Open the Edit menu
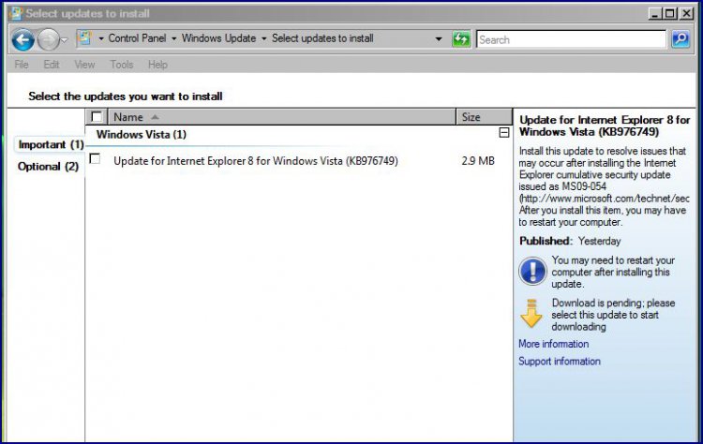This screenshot has height=444, width=703. tap(52, 65)
